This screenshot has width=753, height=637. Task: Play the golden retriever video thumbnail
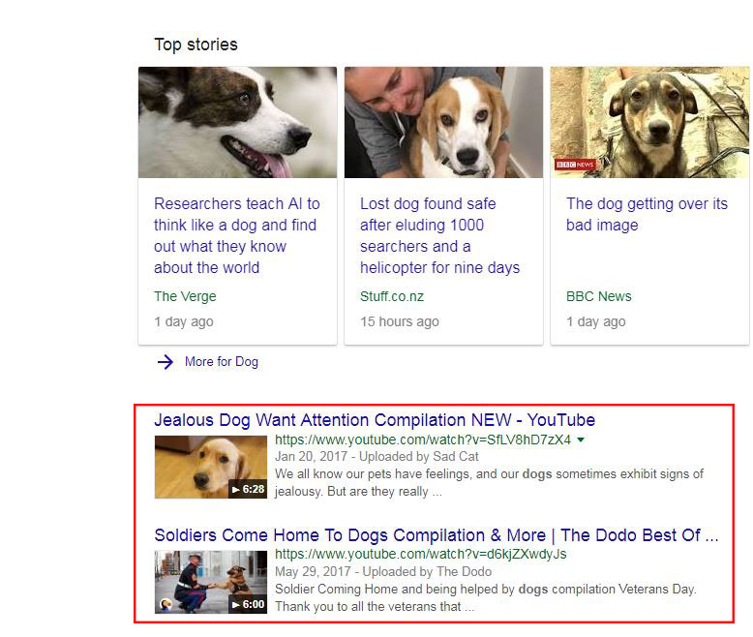click(211, 467)
